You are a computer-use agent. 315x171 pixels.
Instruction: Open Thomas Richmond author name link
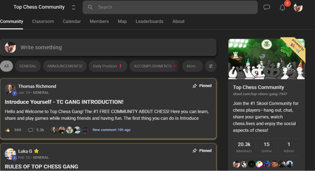pyautogui.click(x=37, y=86)
